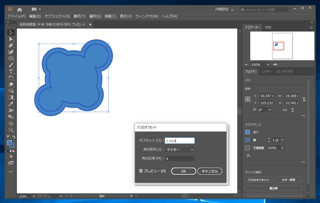Select the Artboard tool

coord(11,123)
